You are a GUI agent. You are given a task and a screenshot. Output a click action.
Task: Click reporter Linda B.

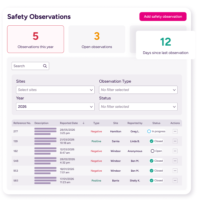(x=135, y=141)
